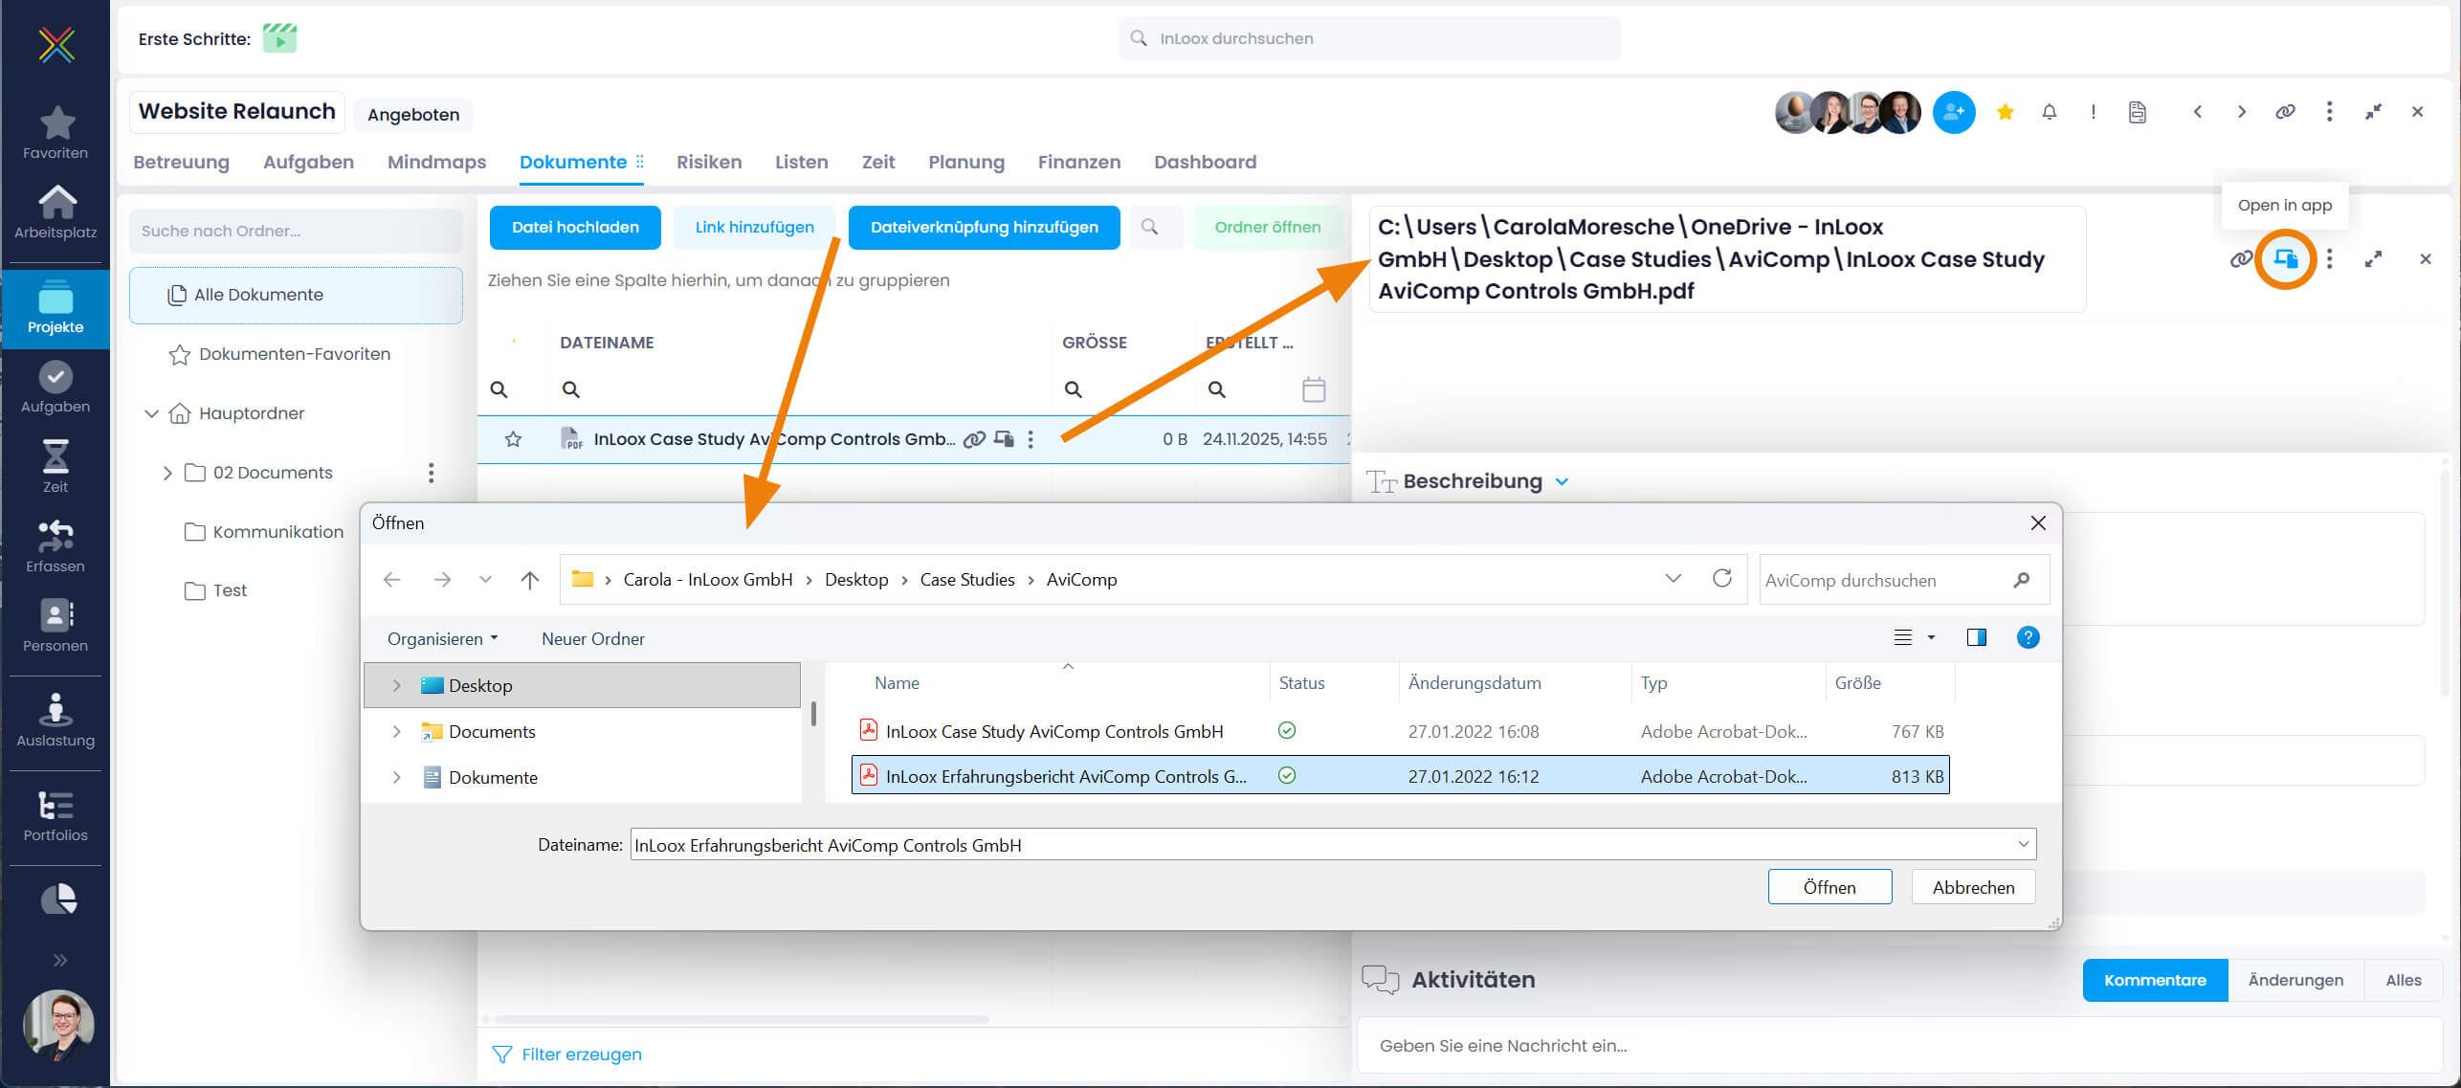2461x1088 pixels.
Task: Click the exclamation mark priority icon
Action: (2093, 112)
